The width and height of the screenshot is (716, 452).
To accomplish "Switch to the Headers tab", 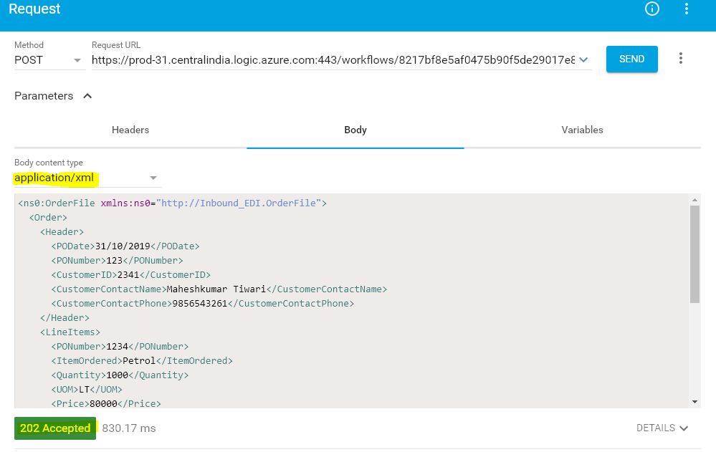I will [x=130, y=130].
